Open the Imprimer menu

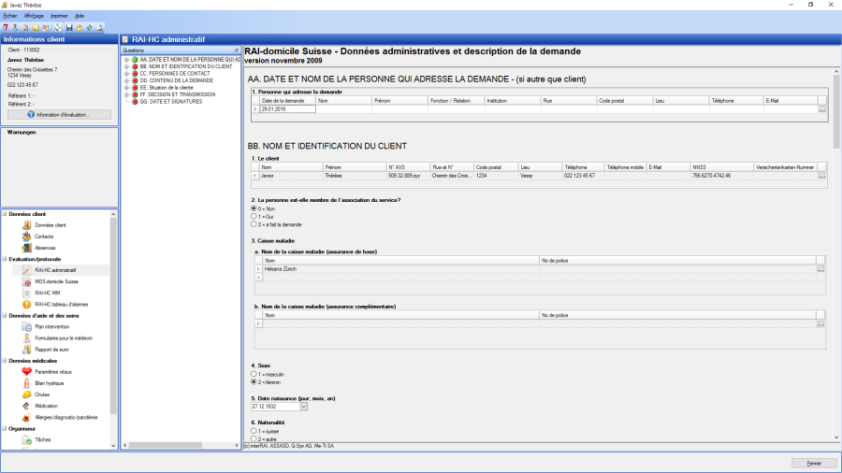[58, 16]
